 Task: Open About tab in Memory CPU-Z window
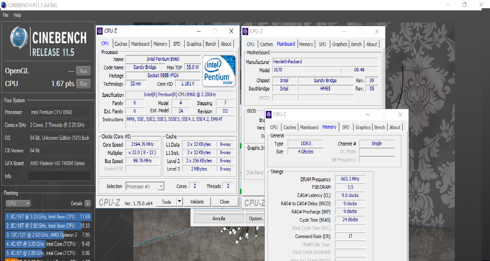coord(395,127)
